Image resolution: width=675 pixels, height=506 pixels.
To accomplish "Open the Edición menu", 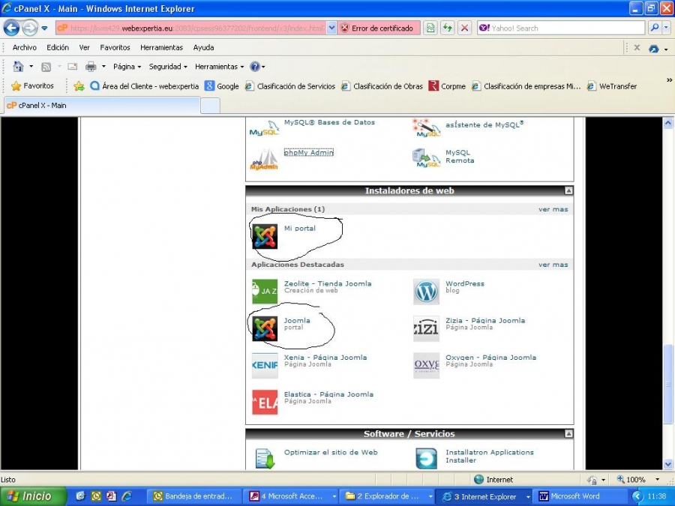I will [x=58, y=48].
